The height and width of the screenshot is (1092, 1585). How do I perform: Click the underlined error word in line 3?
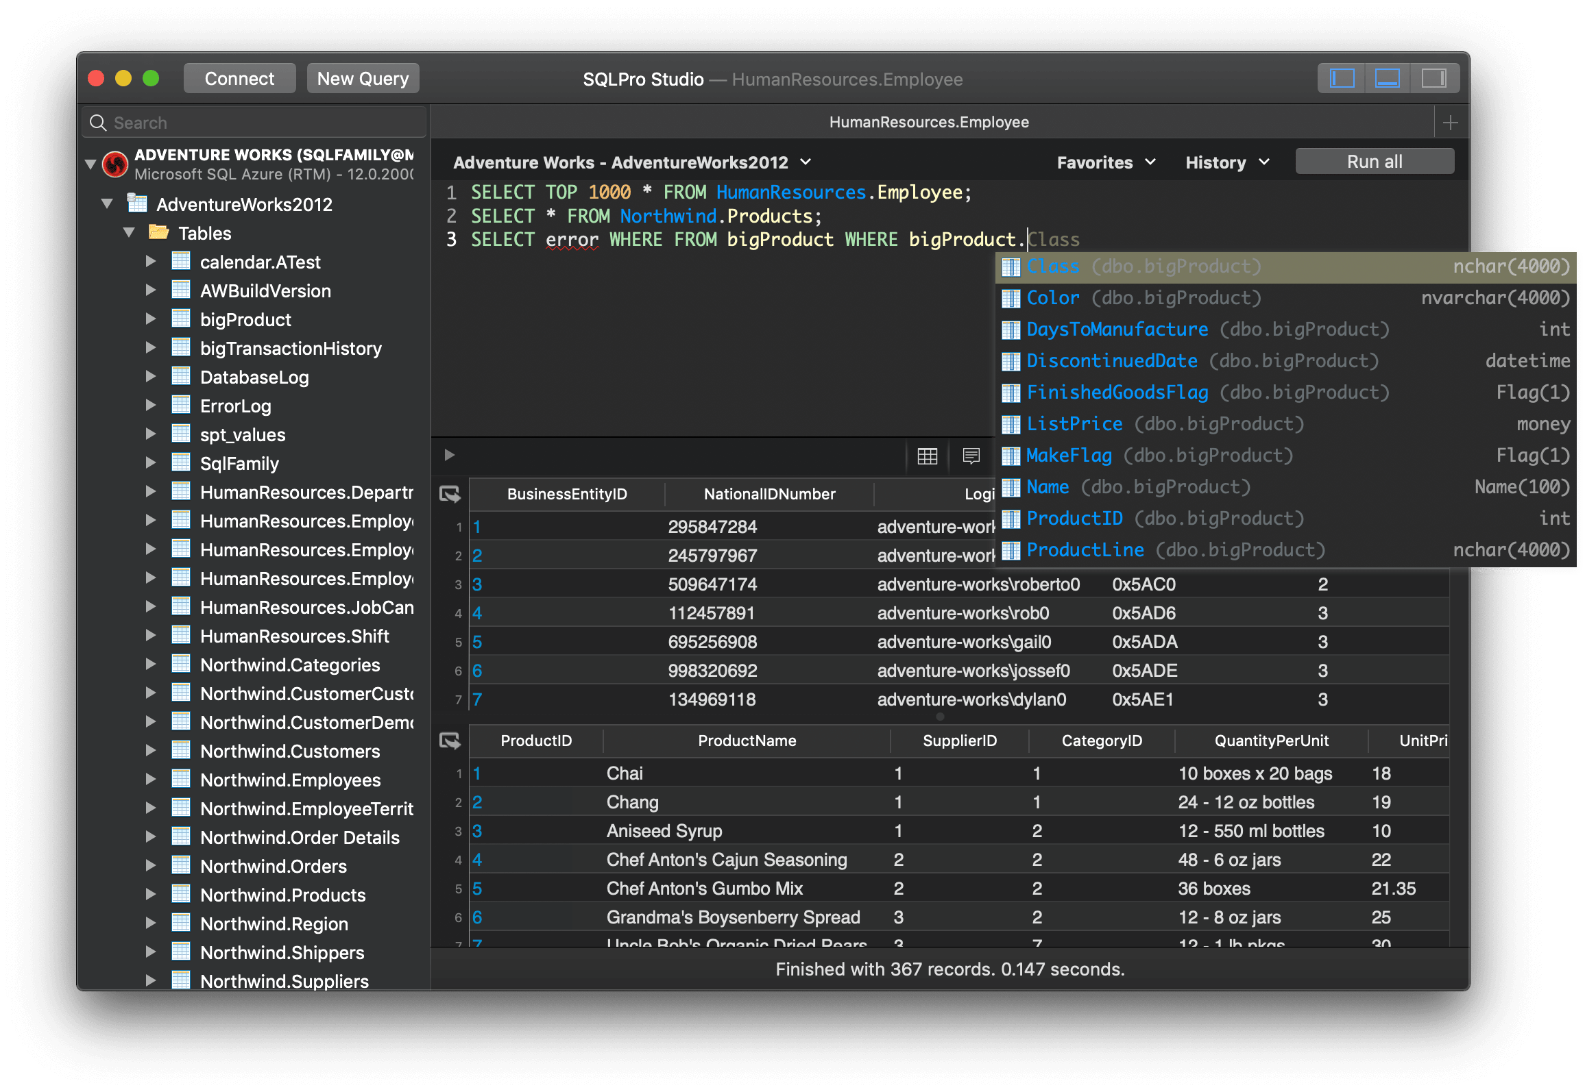572,240
